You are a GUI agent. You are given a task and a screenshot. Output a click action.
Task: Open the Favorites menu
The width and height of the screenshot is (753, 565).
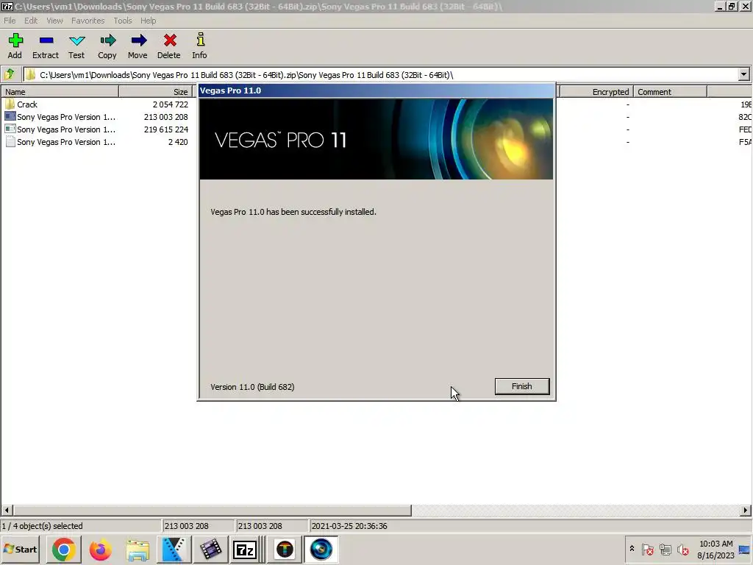click(88, 21)
